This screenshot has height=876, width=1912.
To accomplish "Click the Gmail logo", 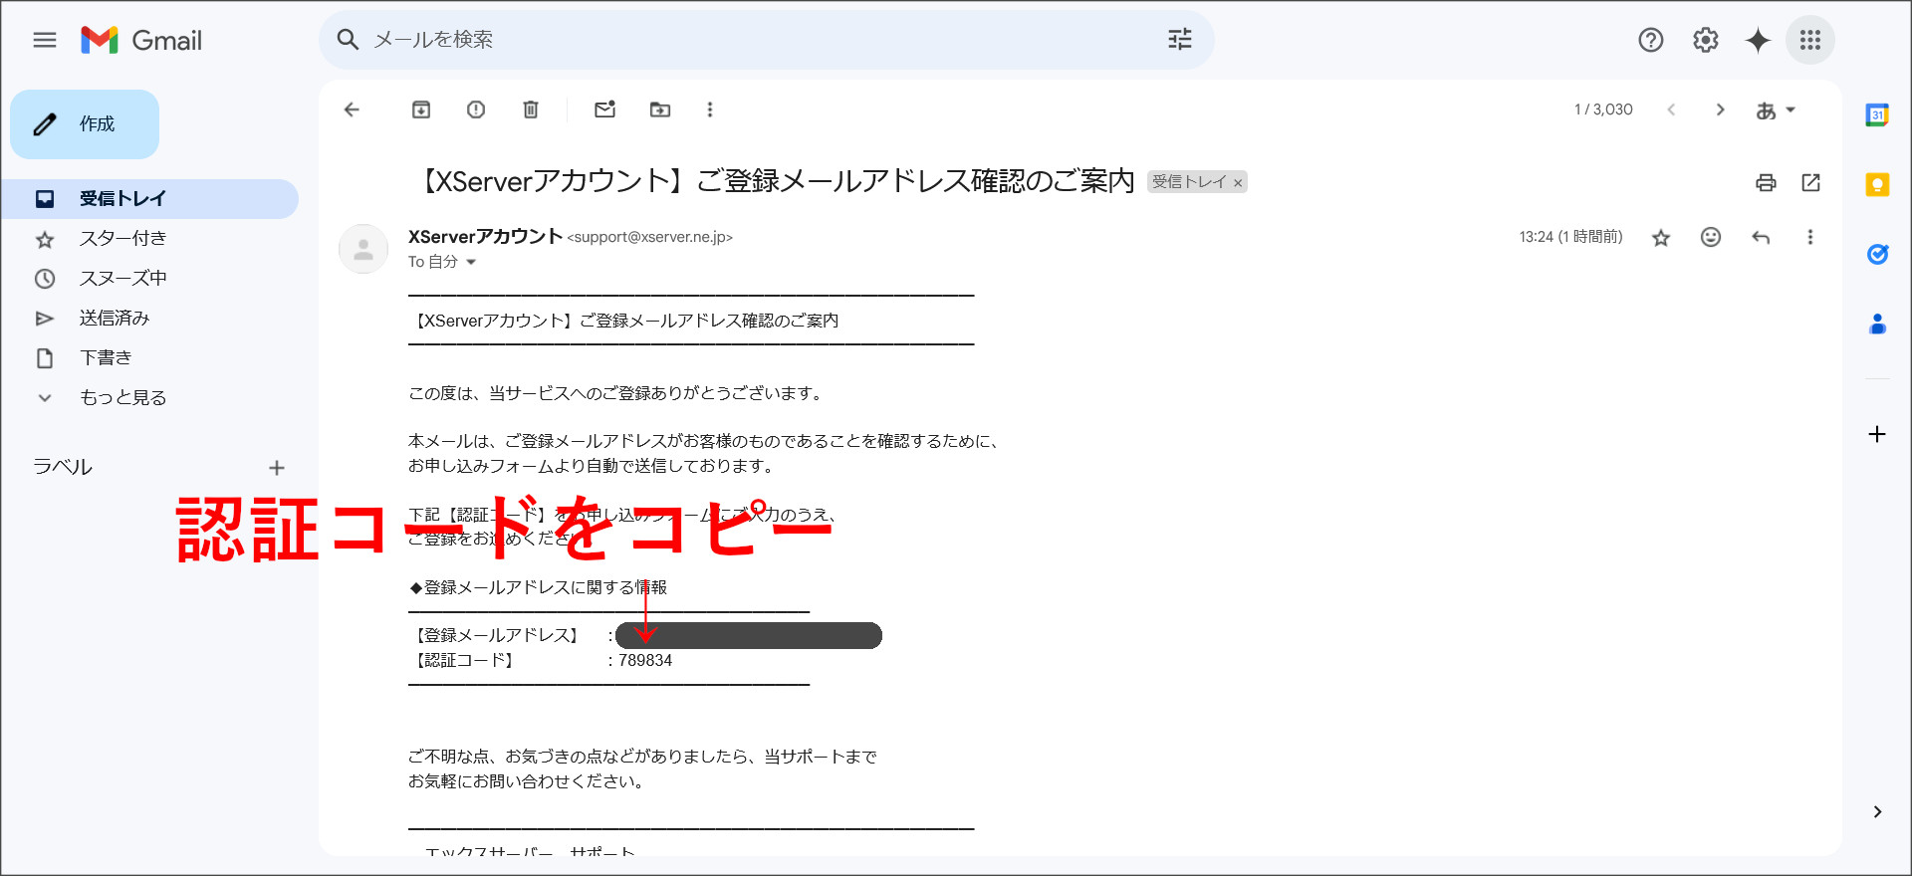I will (141, 40).
